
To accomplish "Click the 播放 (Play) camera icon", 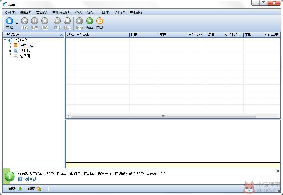I will click(79, 21).
